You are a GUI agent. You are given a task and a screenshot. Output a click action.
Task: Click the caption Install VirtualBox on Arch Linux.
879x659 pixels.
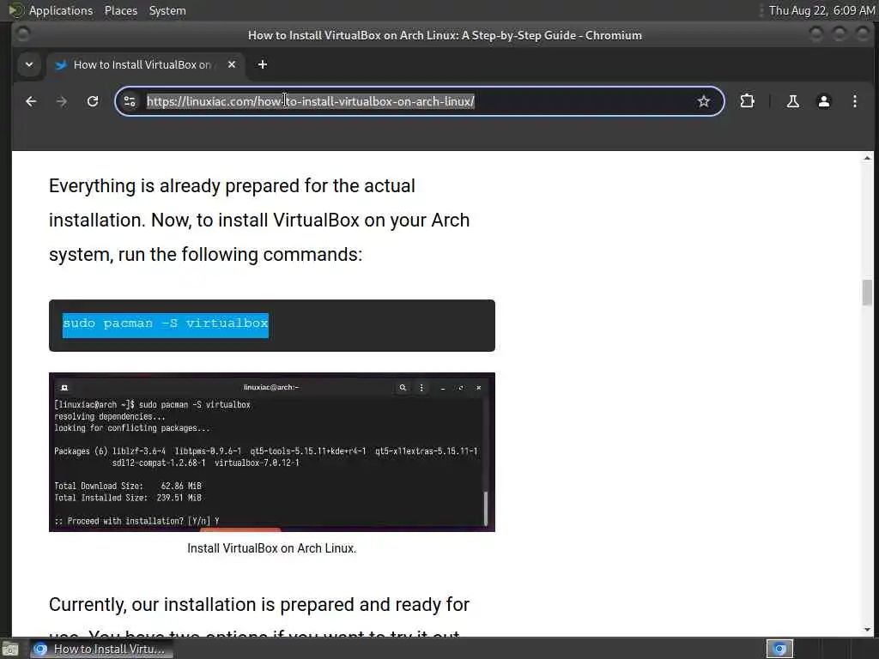point(272,548)
